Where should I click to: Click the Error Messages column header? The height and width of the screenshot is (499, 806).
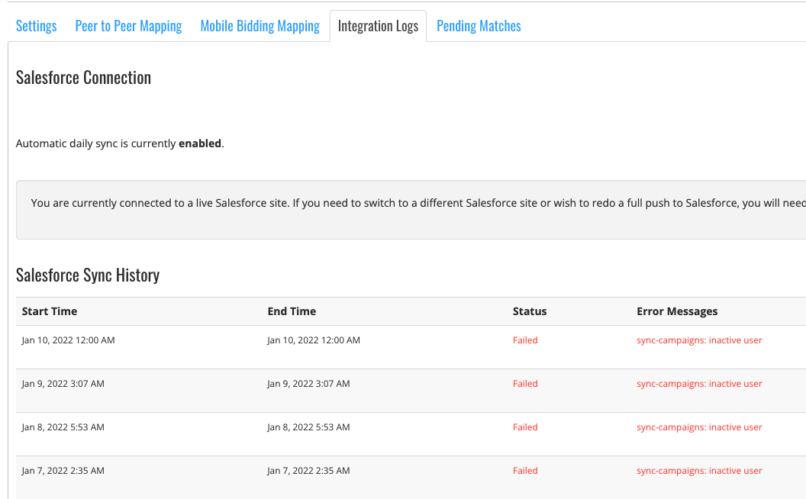tap(677, 311)
